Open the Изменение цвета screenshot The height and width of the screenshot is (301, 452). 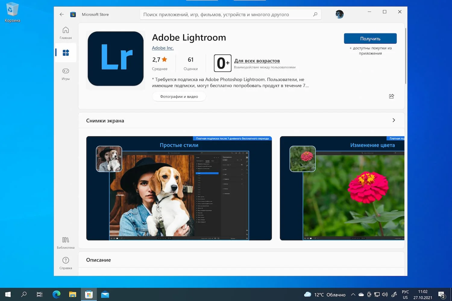pos(342,188)
